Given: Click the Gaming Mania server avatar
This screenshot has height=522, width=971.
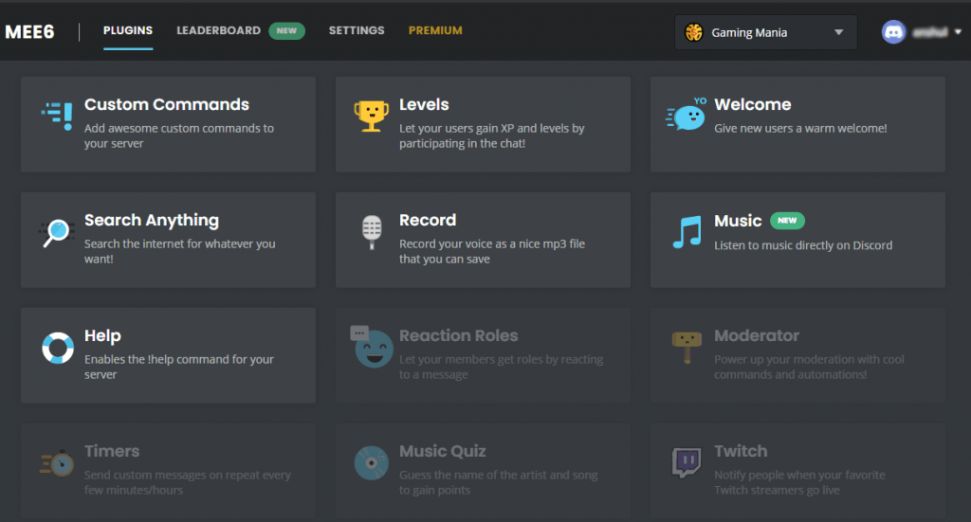Looking at the screenshot, I should (694, 32).
